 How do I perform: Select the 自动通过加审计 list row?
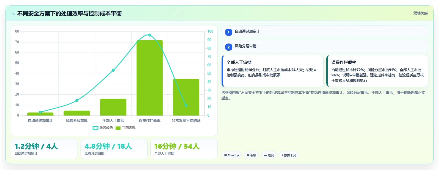pos(325,31)
